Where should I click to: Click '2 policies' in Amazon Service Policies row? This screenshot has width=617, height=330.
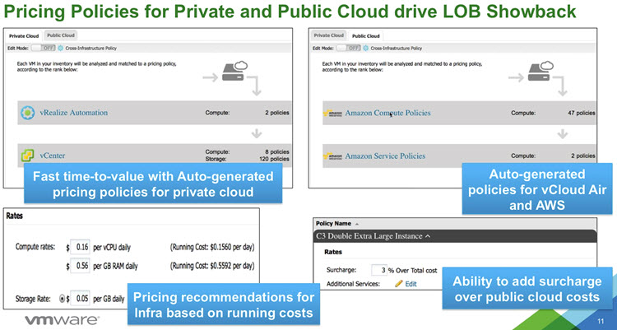coord(583,156)
